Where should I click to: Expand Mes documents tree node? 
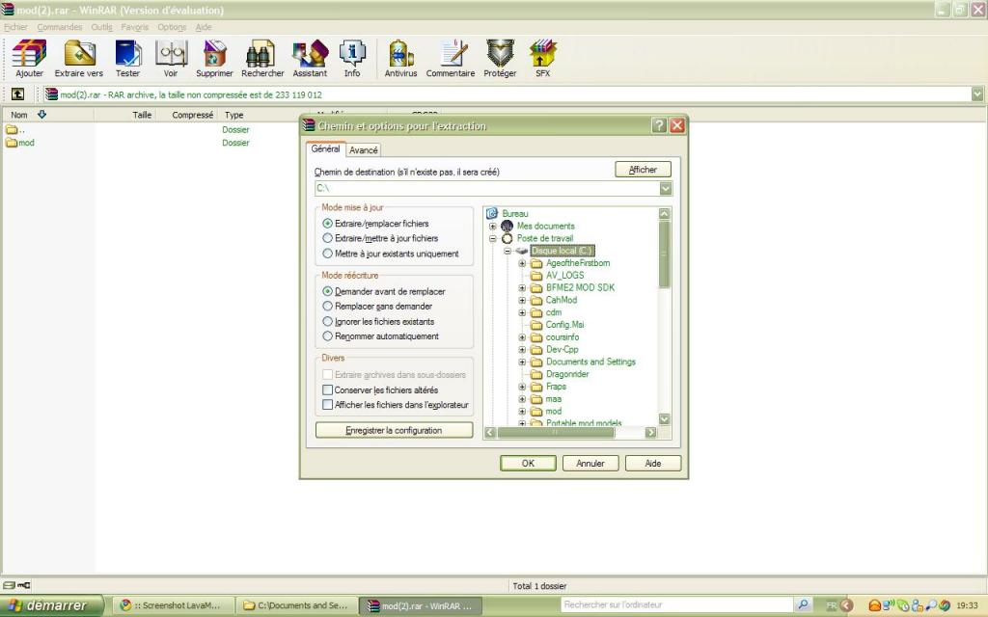point(493,226)
